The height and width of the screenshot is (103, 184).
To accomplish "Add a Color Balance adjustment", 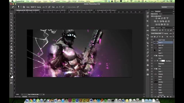I will tap(158, 21).
